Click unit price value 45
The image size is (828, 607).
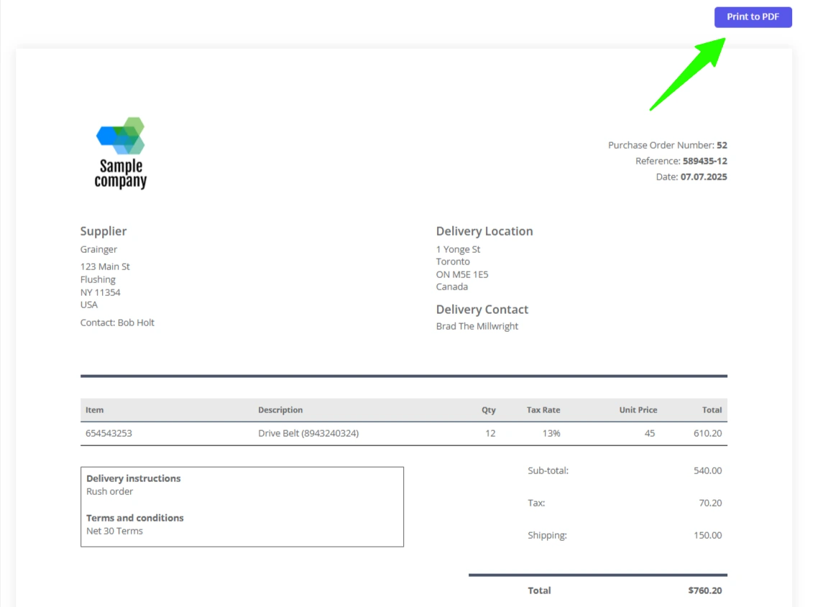650,433
